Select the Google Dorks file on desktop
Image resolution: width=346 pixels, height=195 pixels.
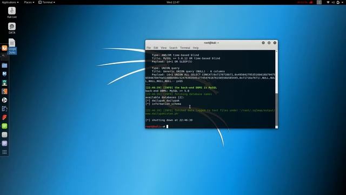[x=12, y=46]
